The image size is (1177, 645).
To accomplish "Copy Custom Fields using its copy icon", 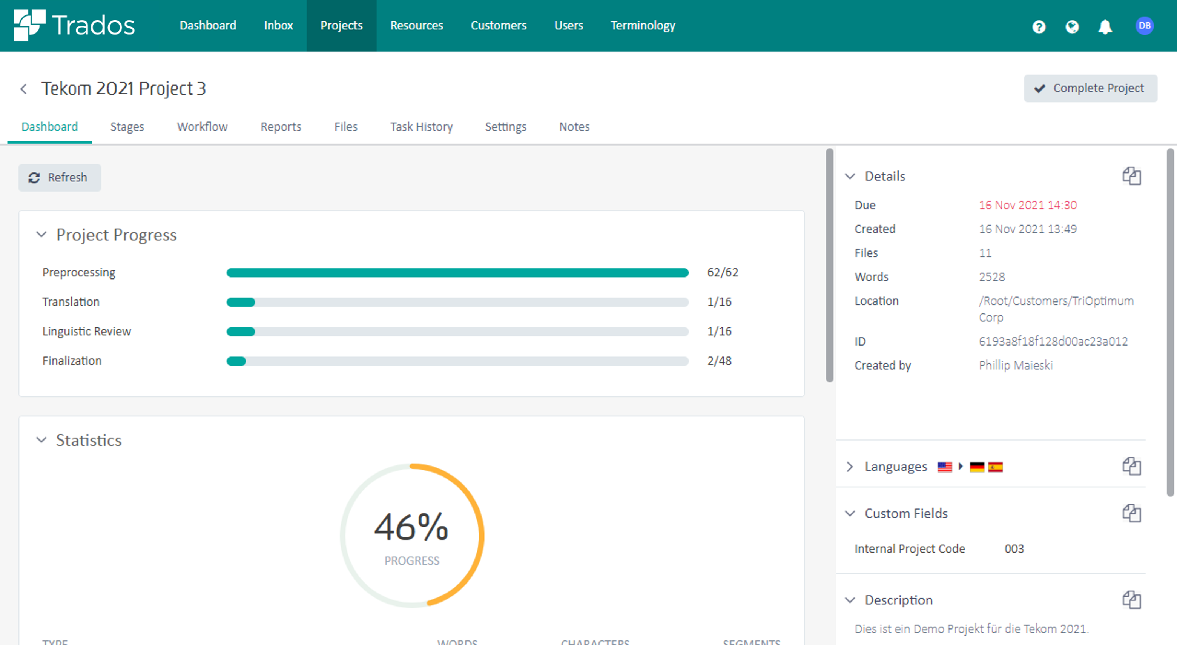I will [1131, 513].
